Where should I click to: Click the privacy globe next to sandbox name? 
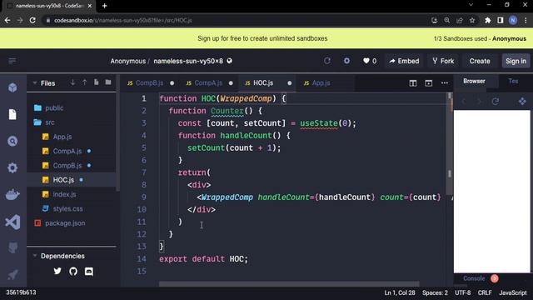230,61
